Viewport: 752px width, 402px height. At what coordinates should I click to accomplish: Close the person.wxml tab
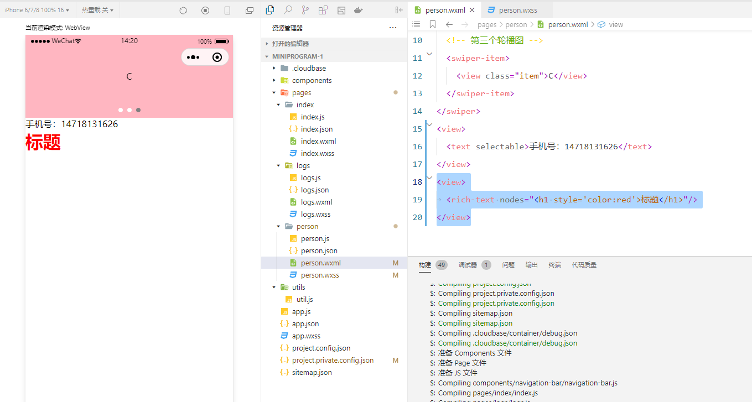click(x=471, y=10)
